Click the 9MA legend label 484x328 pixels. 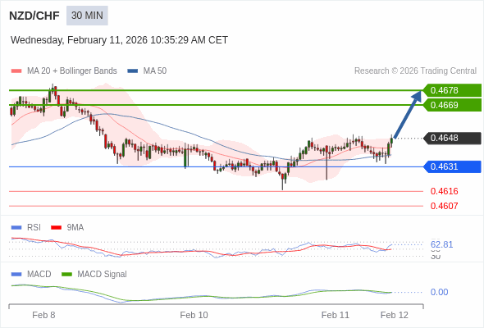75,228
